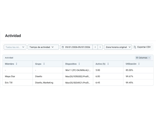Click the Diseño group cell for Maya Star
This screenshot has height=119, width=156.
click(48, 76)
